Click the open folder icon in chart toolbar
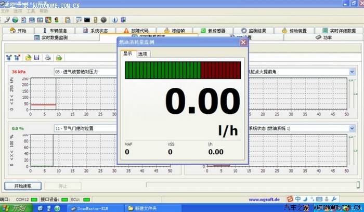The height and width of the screenshot is (212, 364). 29,57
